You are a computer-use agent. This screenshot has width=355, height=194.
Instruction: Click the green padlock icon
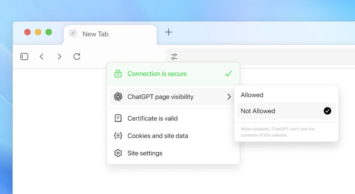(118, 74)
